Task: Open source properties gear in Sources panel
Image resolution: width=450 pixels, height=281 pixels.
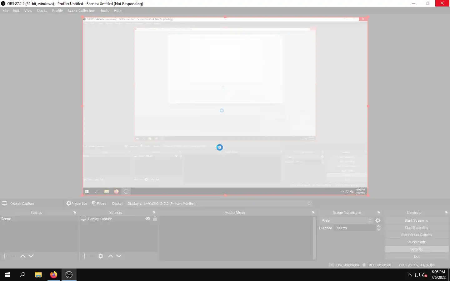Action: point(101,256)
